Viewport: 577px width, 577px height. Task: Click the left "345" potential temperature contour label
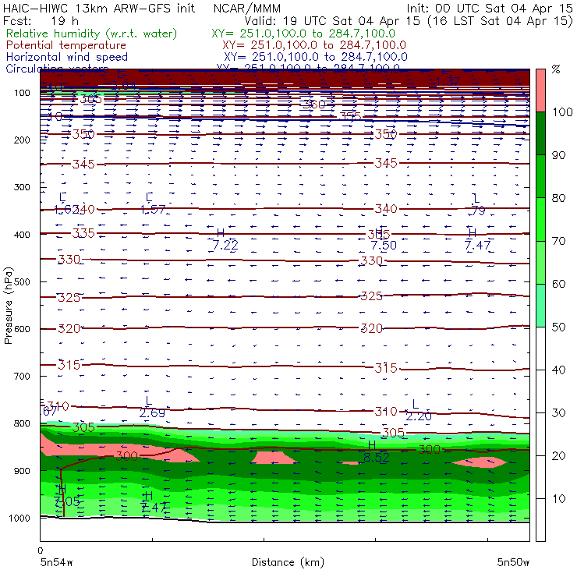pos(83,164)
